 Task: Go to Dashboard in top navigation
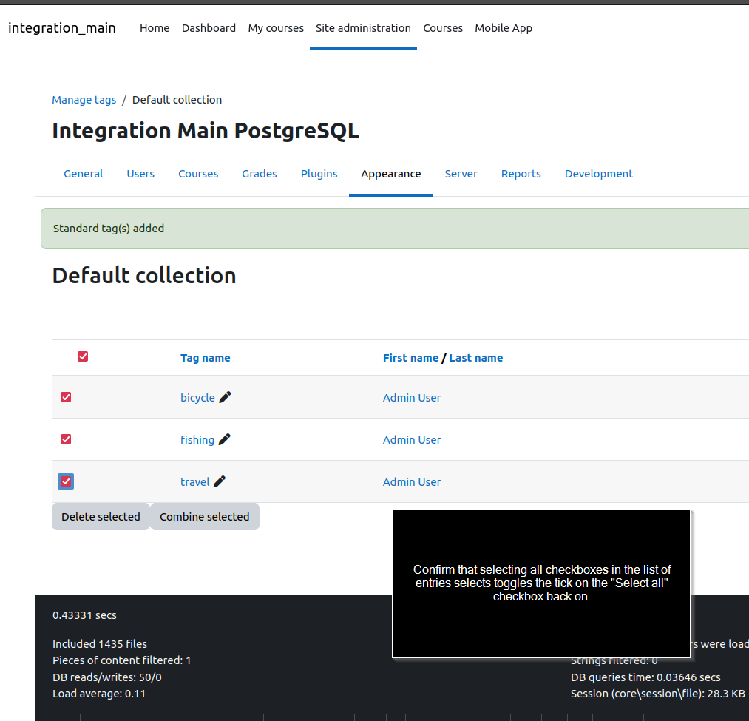209,28
